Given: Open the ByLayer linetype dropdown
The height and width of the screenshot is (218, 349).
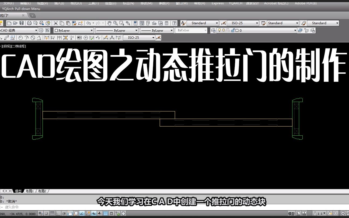Looking at the screenshot, I should (x=117, y=30).
